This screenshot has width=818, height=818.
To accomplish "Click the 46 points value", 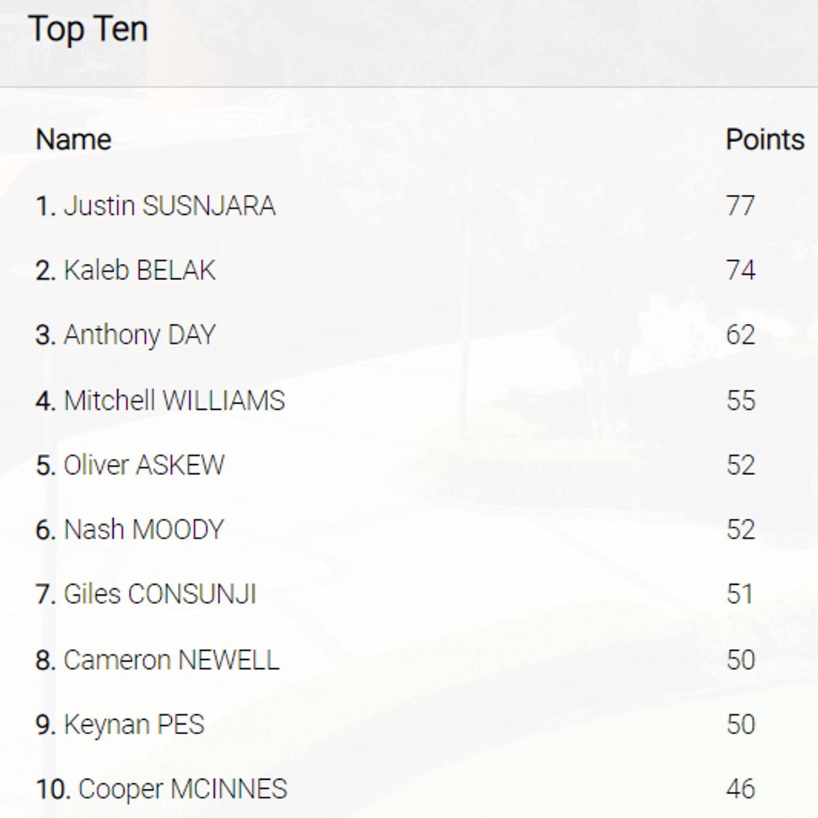I will [x=741, y=789].
